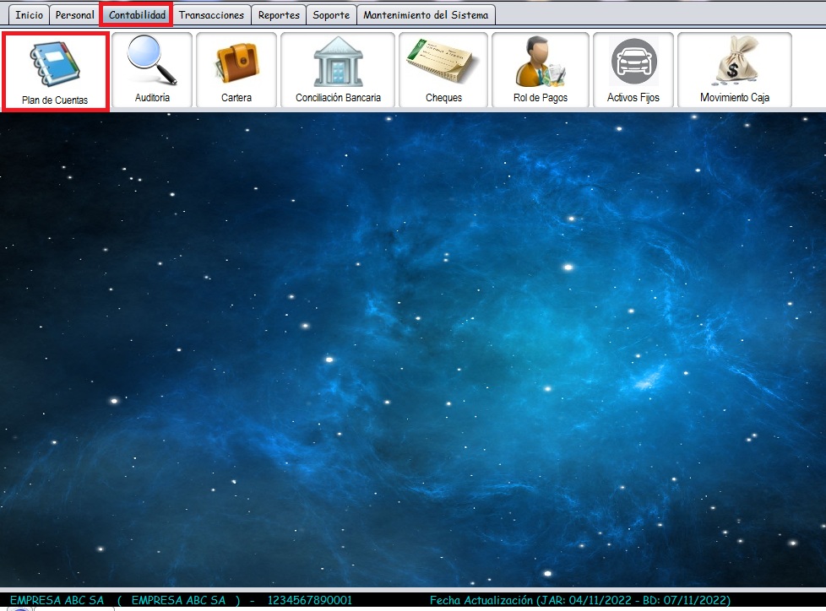826x611 pixels.
Task: Click the 1234567890001 number in status bar
Action: point(309,600)
